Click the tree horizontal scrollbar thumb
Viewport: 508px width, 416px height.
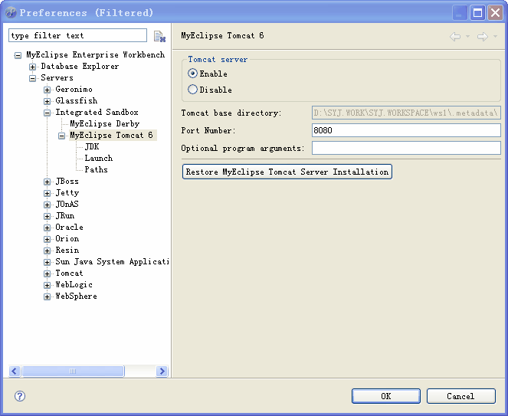(x=73, y=371)
